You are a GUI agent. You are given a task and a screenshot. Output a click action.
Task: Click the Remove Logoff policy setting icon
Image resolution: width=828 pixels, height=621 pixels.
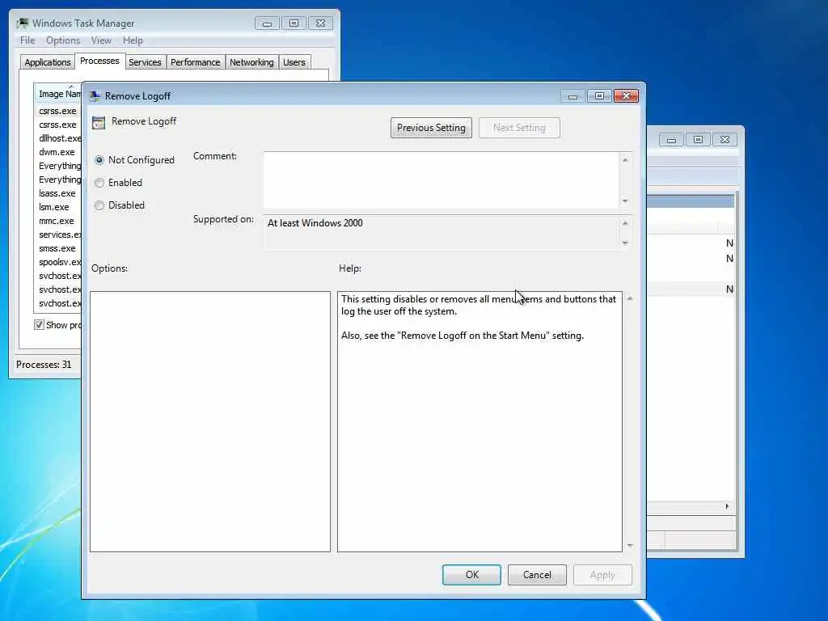(99, 123)
